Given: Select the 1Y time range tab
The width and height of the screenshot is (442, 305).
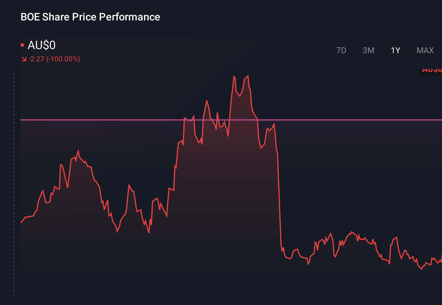Looking at the screenshot, I should (x=395, y=50).
